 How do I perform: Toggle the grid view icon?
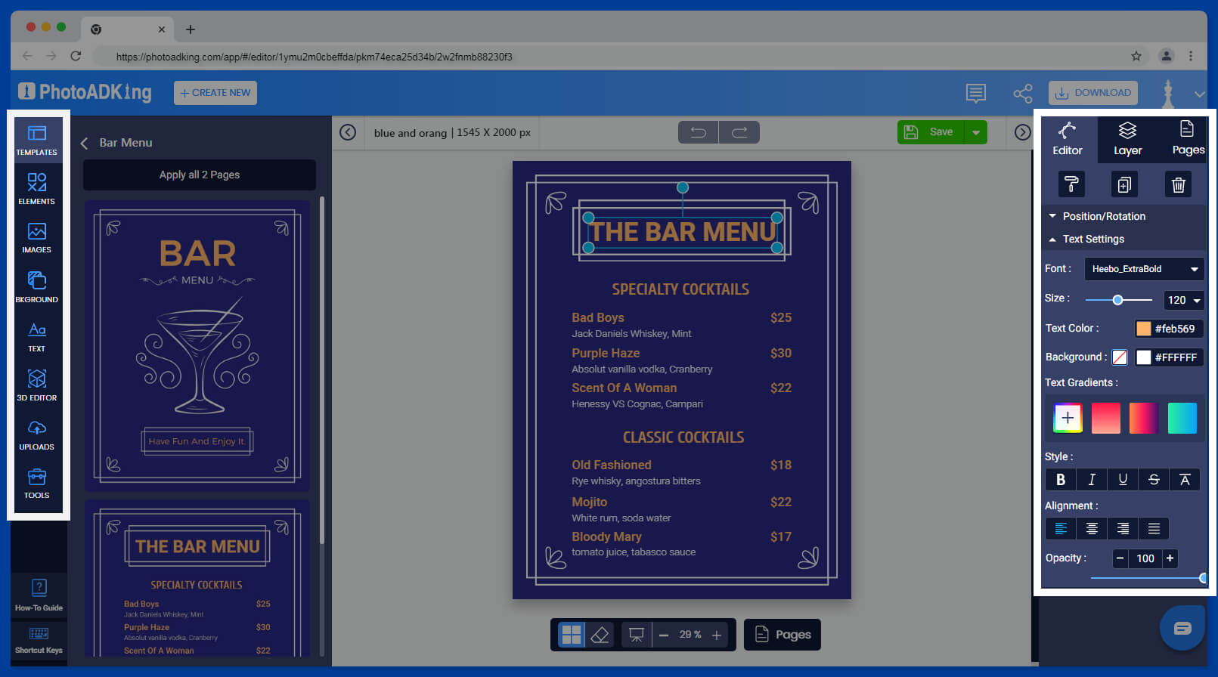coord(572,635)
